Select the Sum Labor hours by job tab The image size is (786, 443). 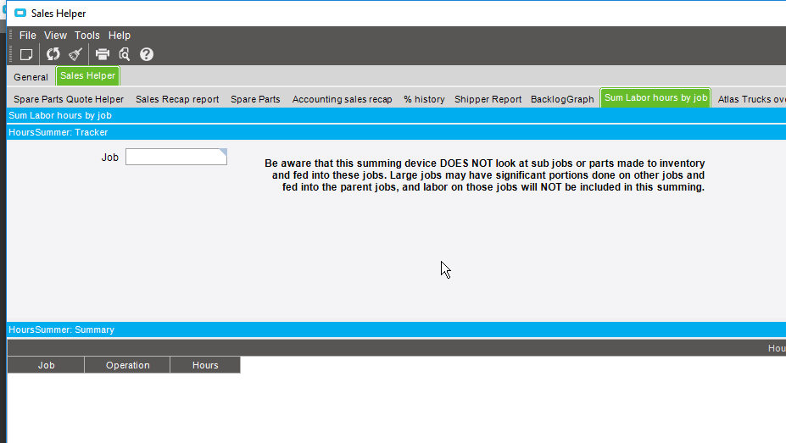[655, 97]
